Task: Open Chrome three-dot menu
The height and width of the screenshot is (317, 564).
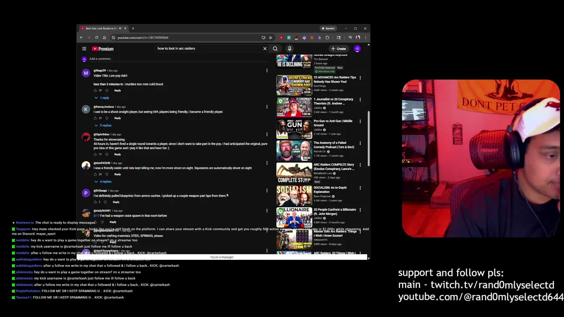Action: click(x=365, y=37)
